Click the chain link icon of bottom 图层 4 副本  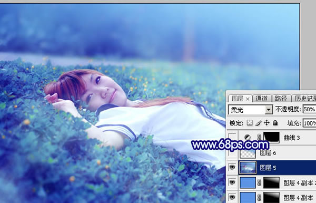tap(259, 197)
